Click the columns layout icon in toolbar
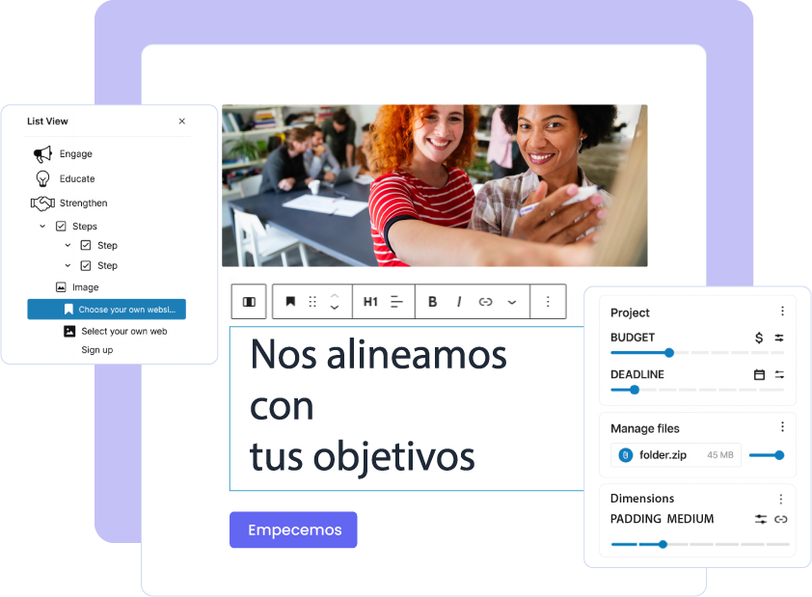 pyautogui.click(x=249, y=302)
